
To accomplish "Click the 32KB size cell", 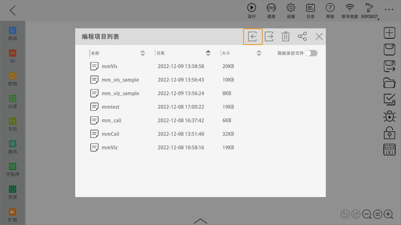I will tap(228, 134).
